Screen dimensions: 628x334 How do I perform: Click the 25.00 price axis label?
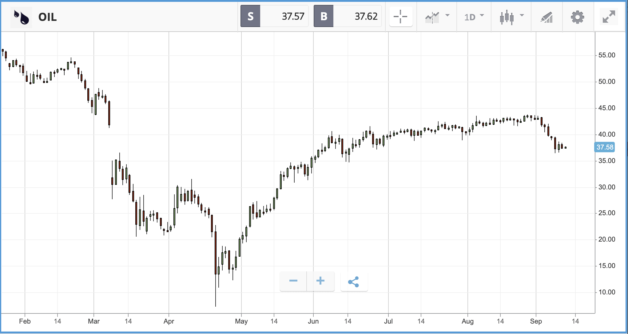point(607,213)
